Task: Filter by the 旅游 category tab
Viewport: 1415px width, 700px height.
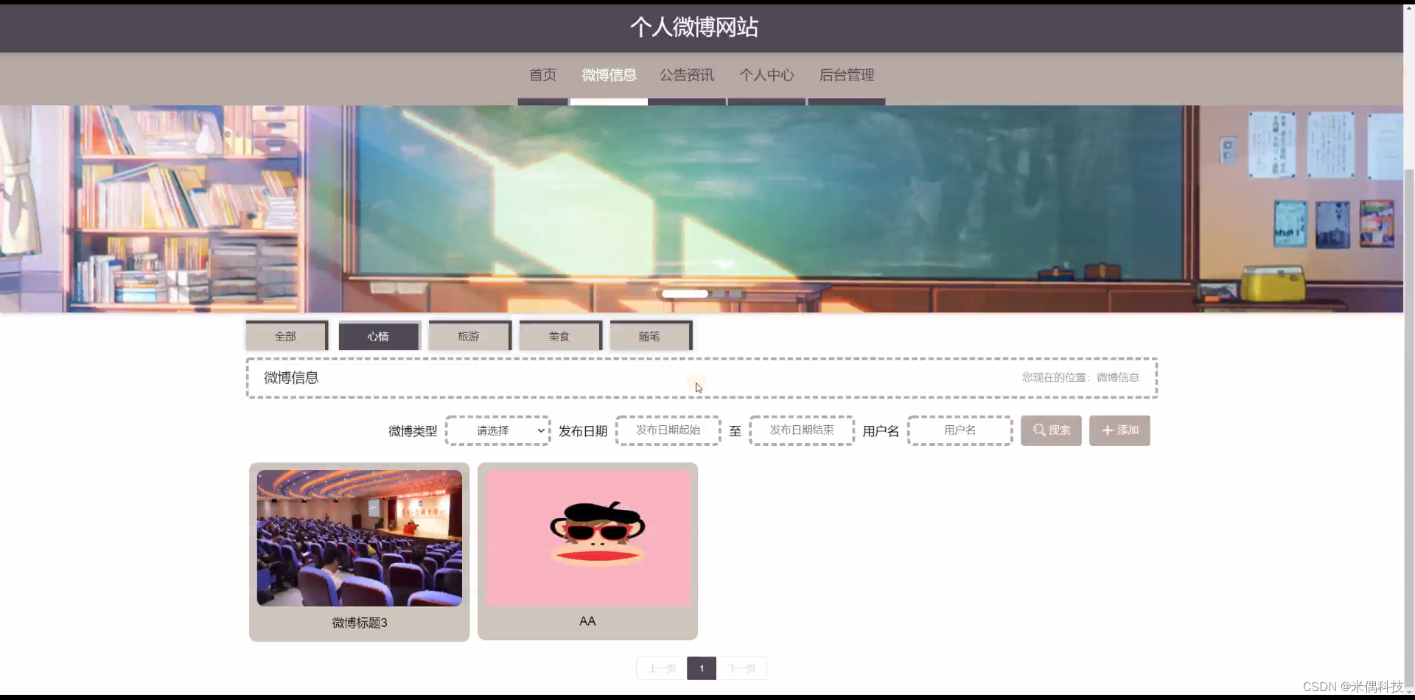Action: point(469,336)
